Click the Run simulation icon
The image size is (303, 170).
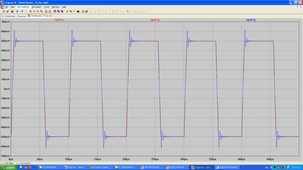coord(22,11)
